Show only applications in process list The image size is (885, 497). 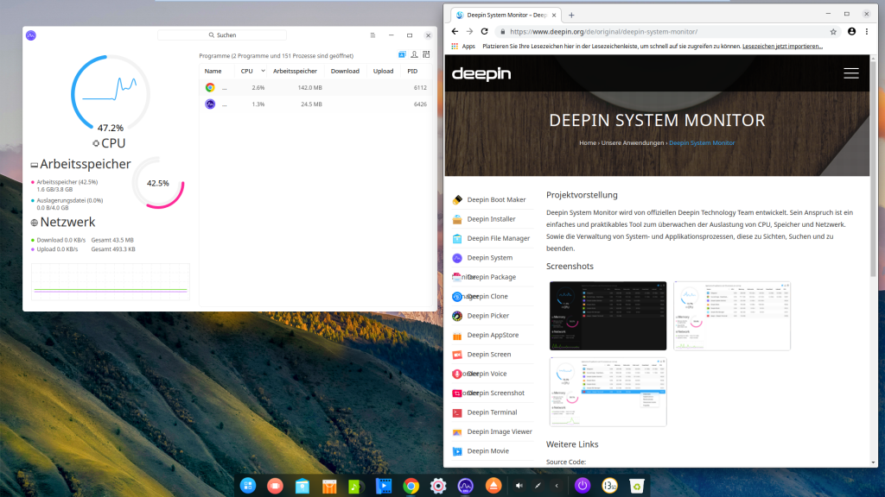(402, 55)
